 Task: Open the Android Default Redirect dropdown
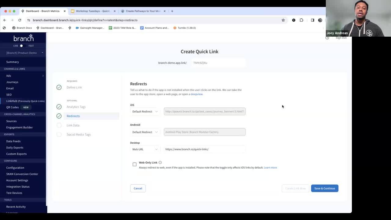click(145, 132)
